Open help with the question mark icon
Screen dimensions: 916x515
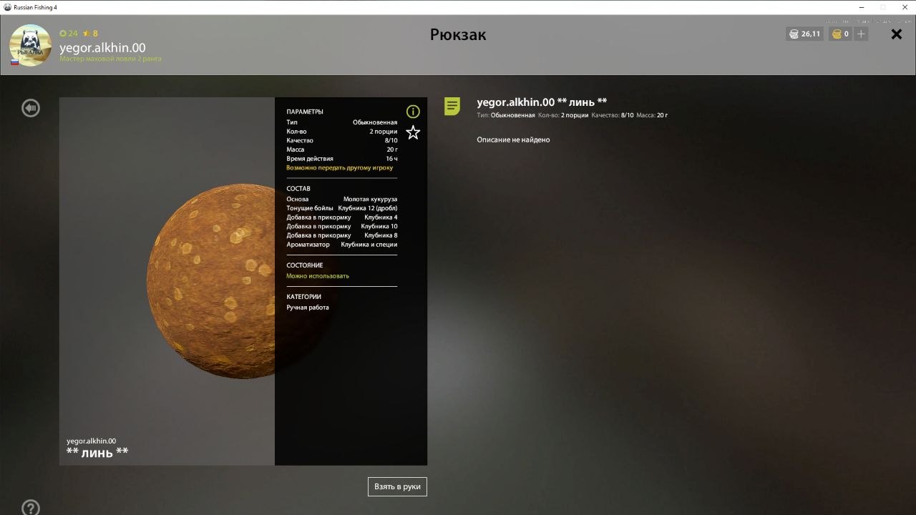[x=31, y=508]
